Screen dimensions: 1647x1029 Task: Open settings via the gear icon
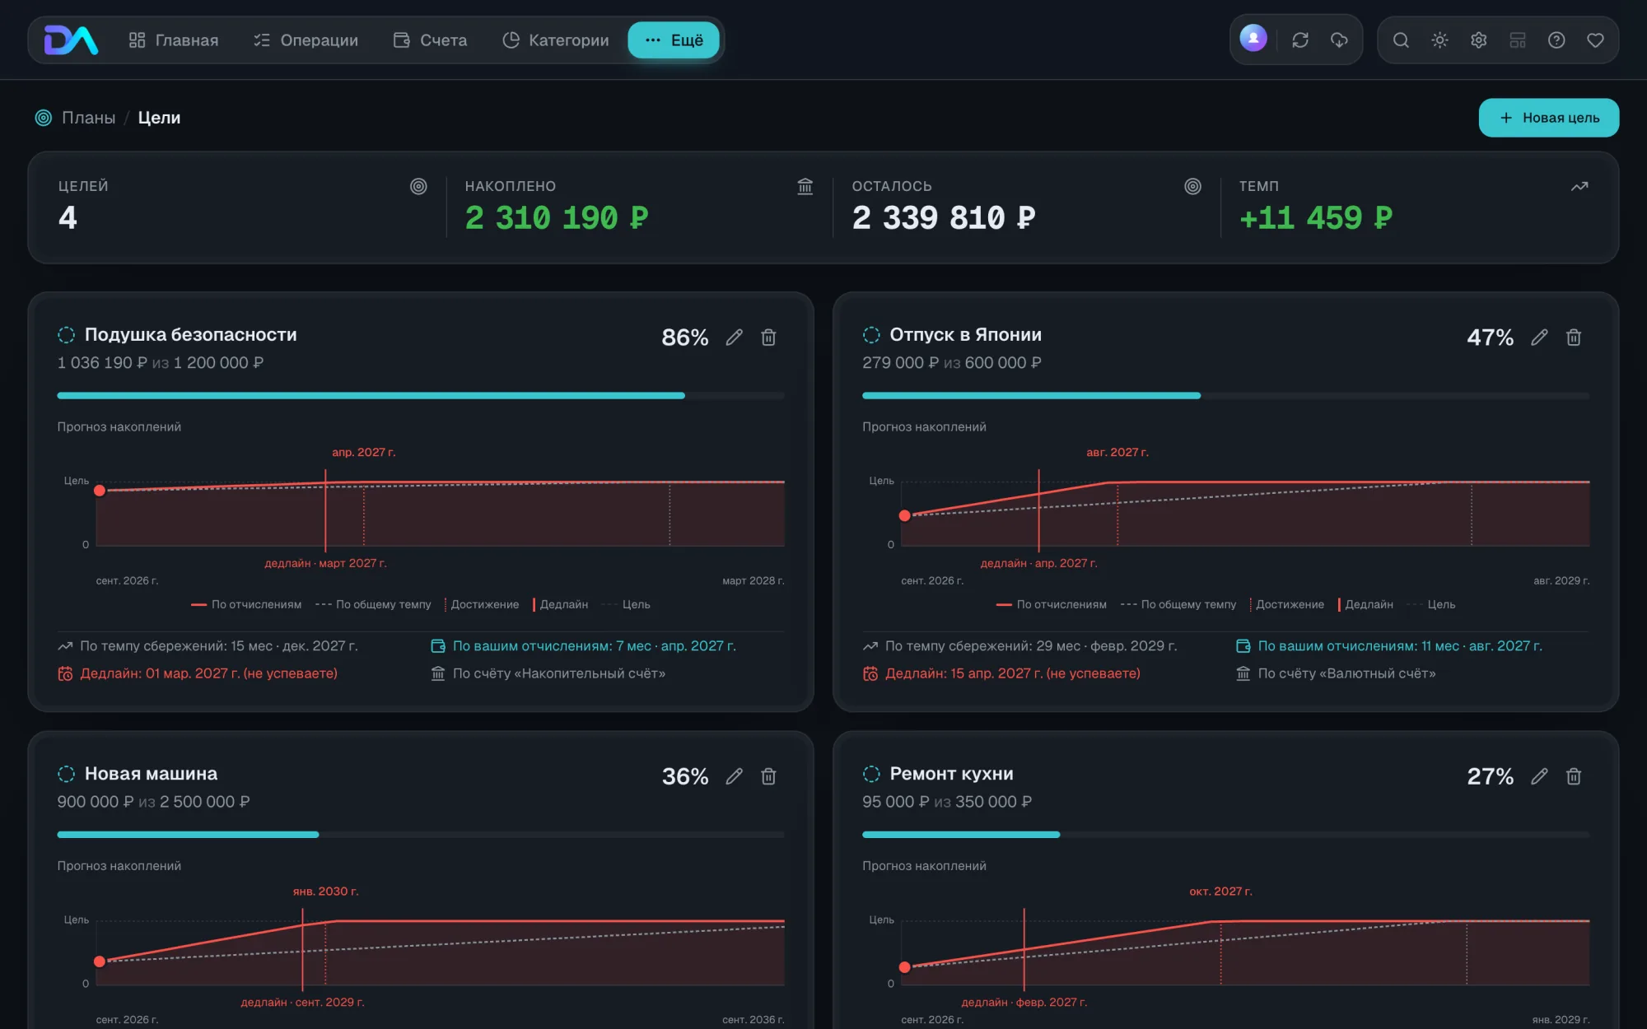tap(1478, 40)
